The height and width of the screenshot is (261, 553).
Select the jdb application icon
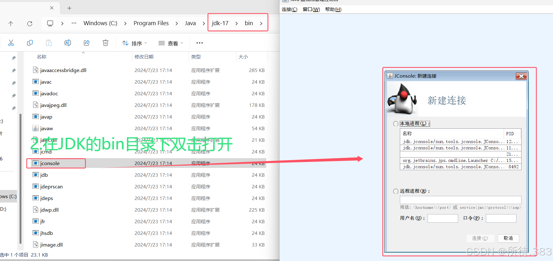click(36, 175)
